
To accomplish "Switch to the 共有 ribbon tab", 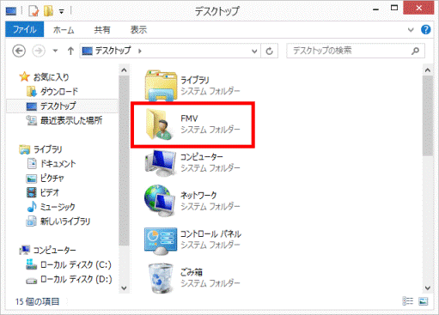I will click(102, 30).
